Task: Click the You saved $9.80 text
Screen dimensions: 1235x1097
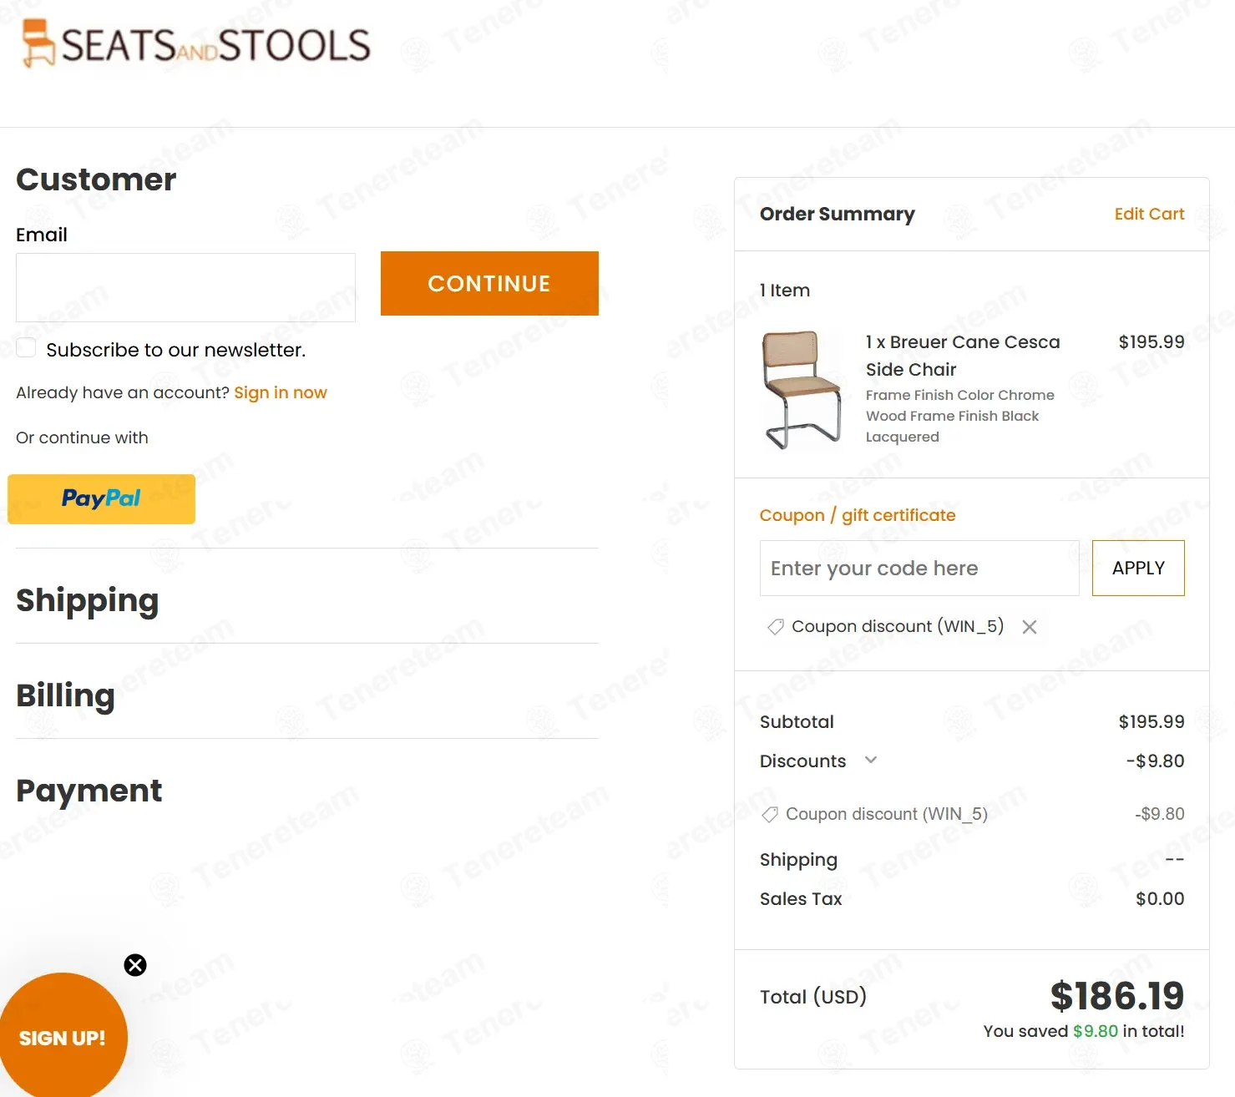Action: click(1084, 1031)
